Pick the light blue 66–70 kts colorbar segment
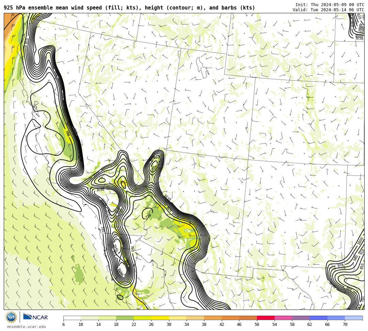Image resolution: width=368 pixels, height=331 pixels. [336, 318]
